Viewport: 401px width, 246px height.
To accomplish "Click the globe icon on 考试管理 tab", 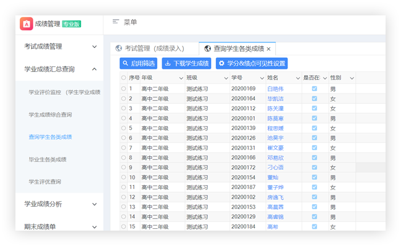I will (x=118, y=48).
